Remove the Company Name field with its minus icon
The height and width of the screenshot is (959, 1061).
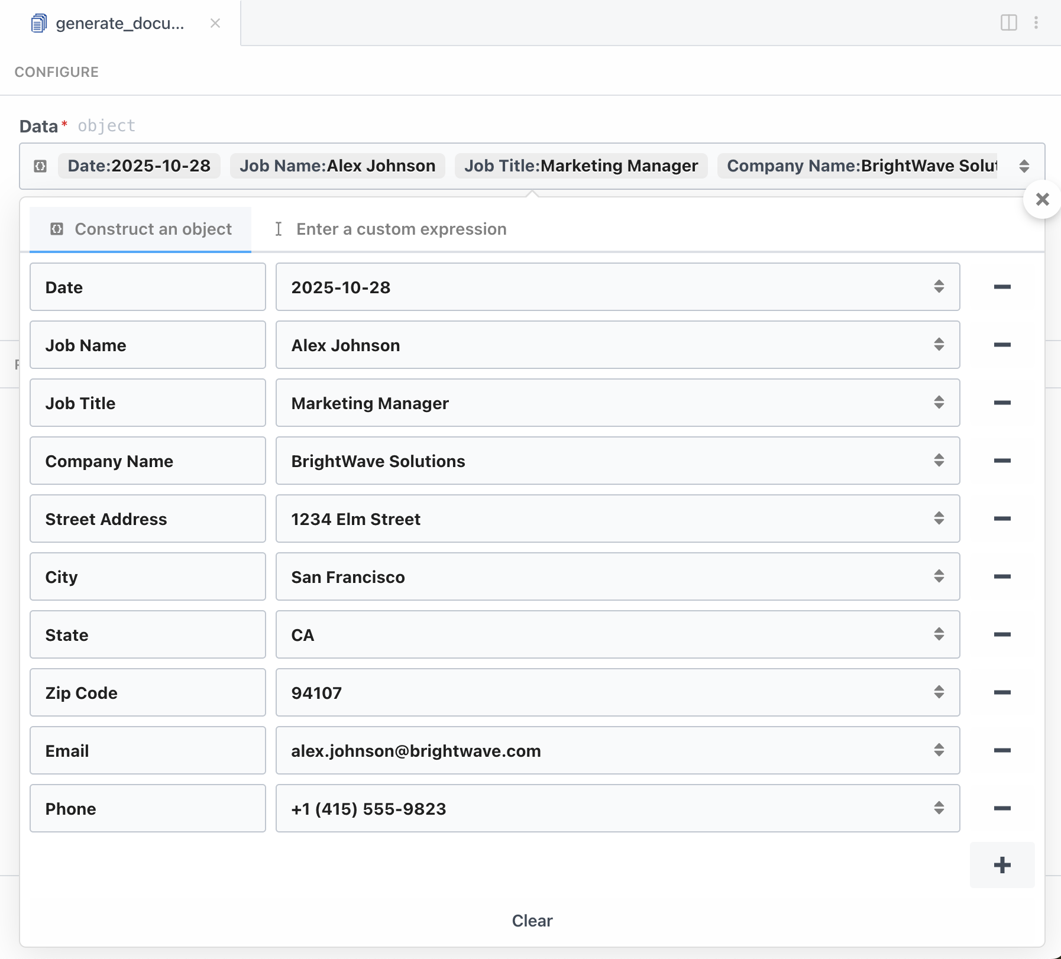coord(1002,461)
